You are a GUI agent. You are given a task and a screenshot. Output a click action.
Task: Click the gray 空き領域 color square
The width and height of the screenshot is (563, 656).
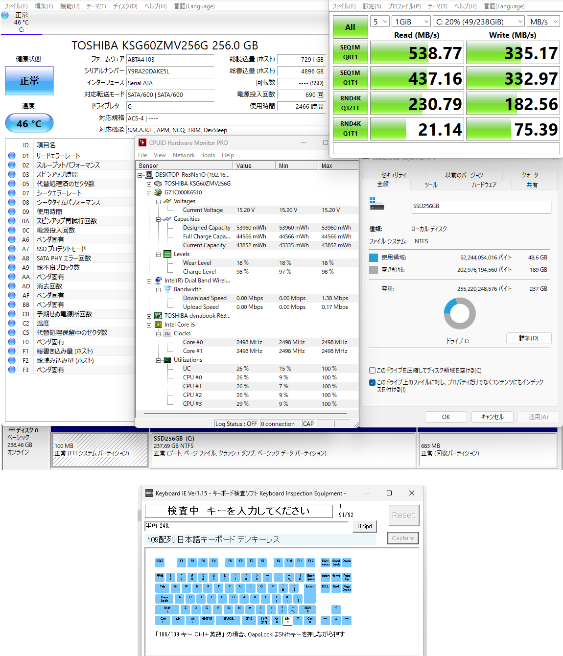click(x=374, y=270)
